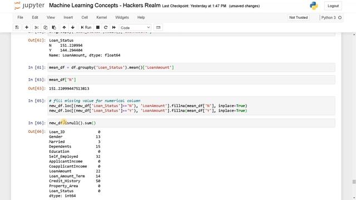
Task: Rename the notebook title Machine Learning Concepts
Action: click(x=105, y=6)
